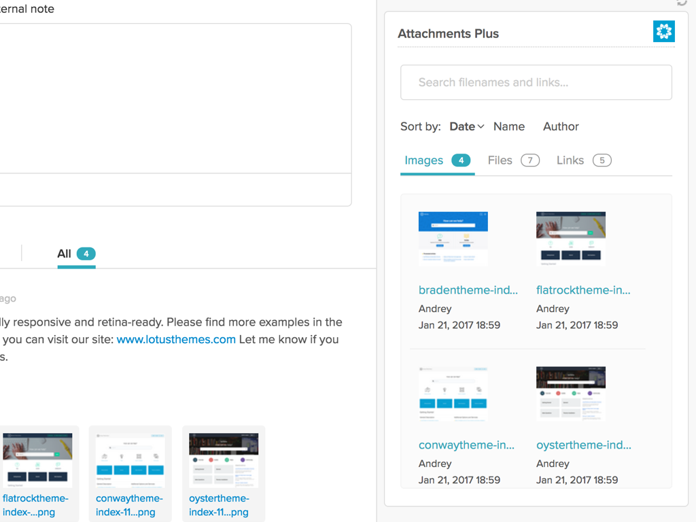The image size is (696, 522).
Task: Click the bradentheme image thumbnail
Action: click(x=453, y=238)
